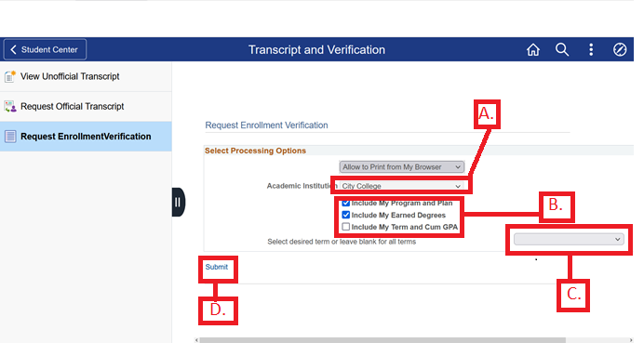644x356 pixels.
Task: Open Allow to Print from My Browser dropdown
Action: click(402, 167)
